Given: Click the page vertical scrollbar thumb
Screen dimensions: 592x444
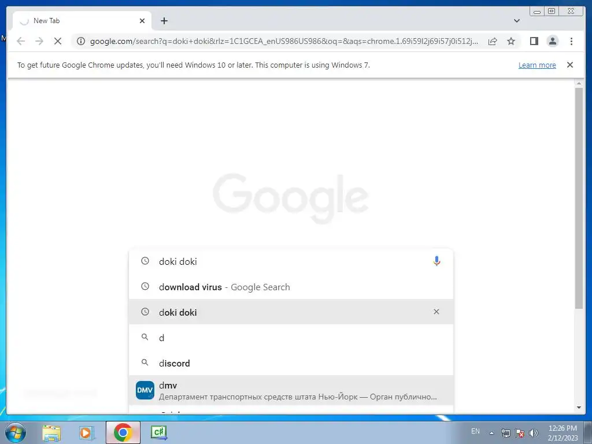Looking at the screenshot, I should tap(578, 198).
